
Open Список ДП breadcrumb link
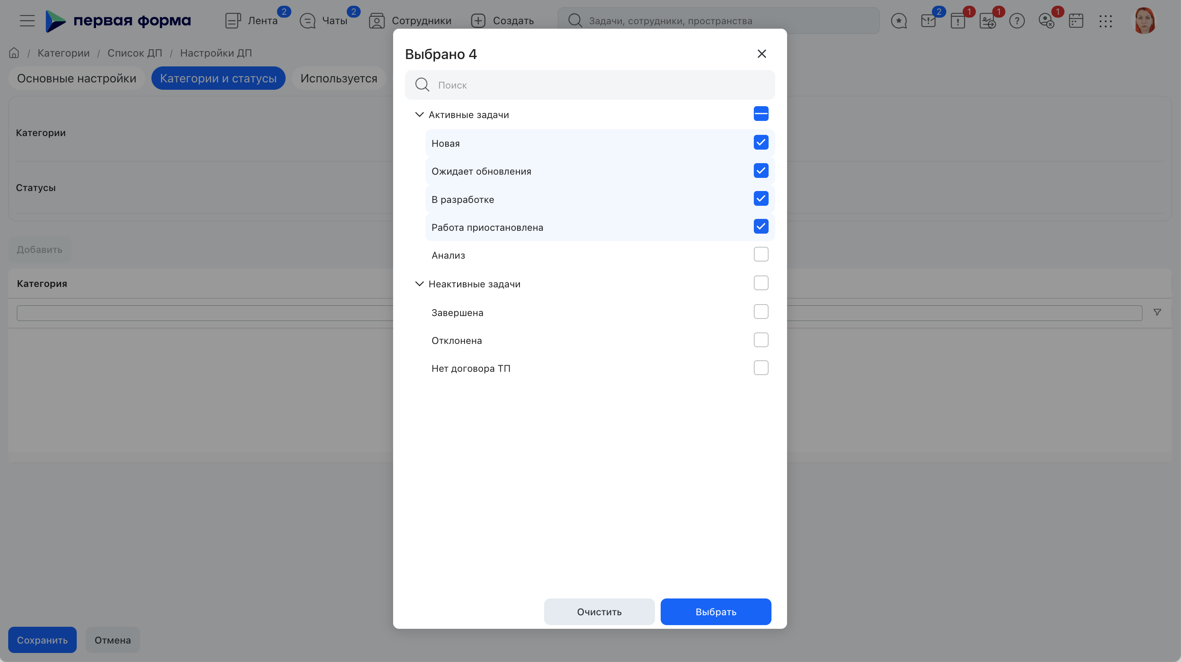[x=135, y=53]
